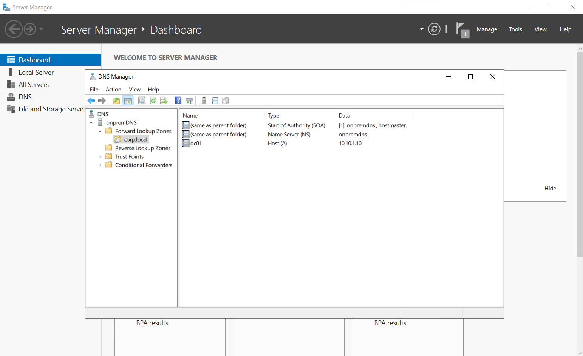Select the Start of Authority (SOA) type cell
This screenshot has height=356, width=583.
point(297,125)
